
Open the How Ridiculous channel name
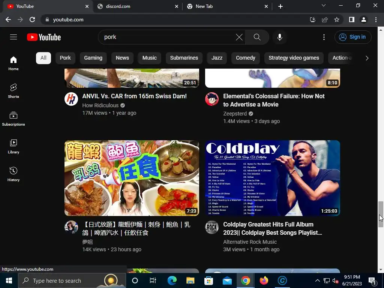coord(100,105)
